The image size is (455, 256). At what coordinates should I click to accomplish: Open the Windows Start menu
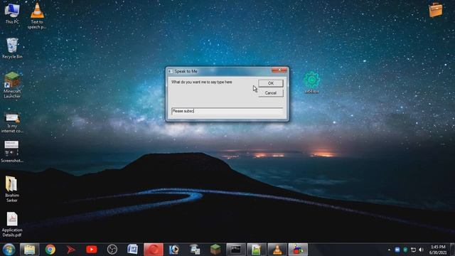[9, 250]
